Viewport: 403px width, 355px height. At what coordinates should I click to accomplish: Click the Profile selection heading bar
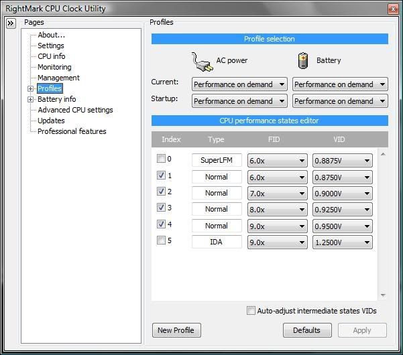(x=270, y=39)
